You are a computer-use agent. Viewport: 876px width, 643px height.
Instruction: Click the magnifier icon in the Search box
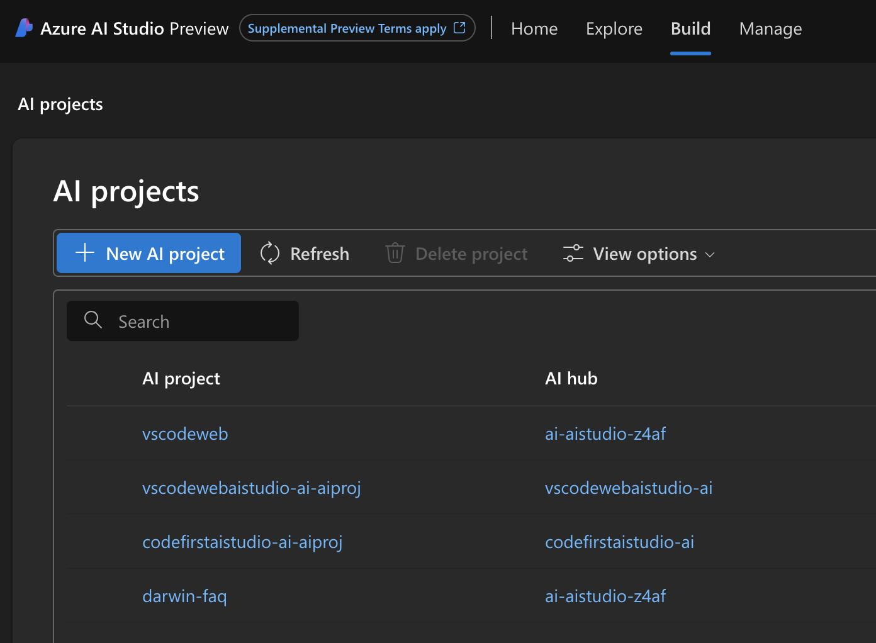pyautogui.click(x=93, y=320)
